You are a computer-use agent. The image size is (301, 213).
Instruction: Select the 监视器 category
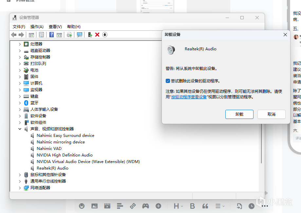36,90
